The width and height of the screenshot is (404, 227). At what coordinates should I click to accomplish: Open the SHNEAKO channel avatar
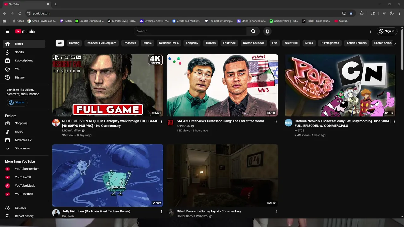tap(170, 123)
